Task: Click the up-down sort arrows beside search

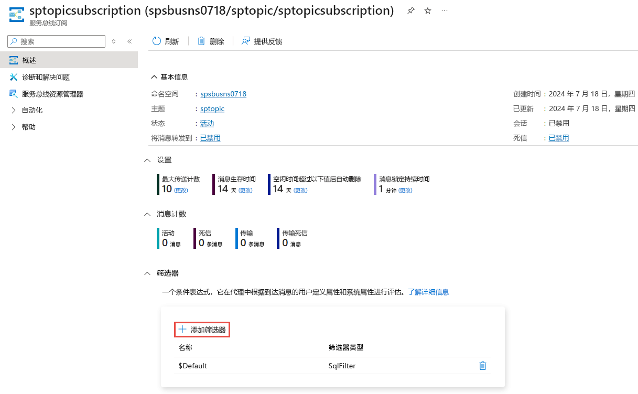Action: click(x=114, y=41)
